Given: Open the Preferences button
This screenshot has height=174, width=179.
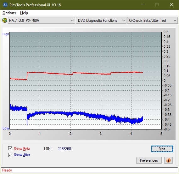Looking at the screenshot, I should 149,160.
